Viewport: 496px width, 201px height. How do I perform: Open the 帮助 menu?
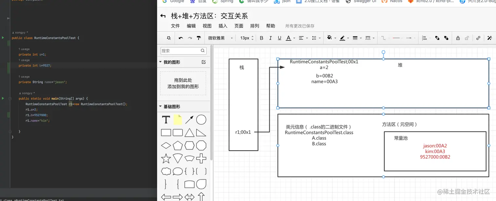pyautogui.click(x=271, y=26)
